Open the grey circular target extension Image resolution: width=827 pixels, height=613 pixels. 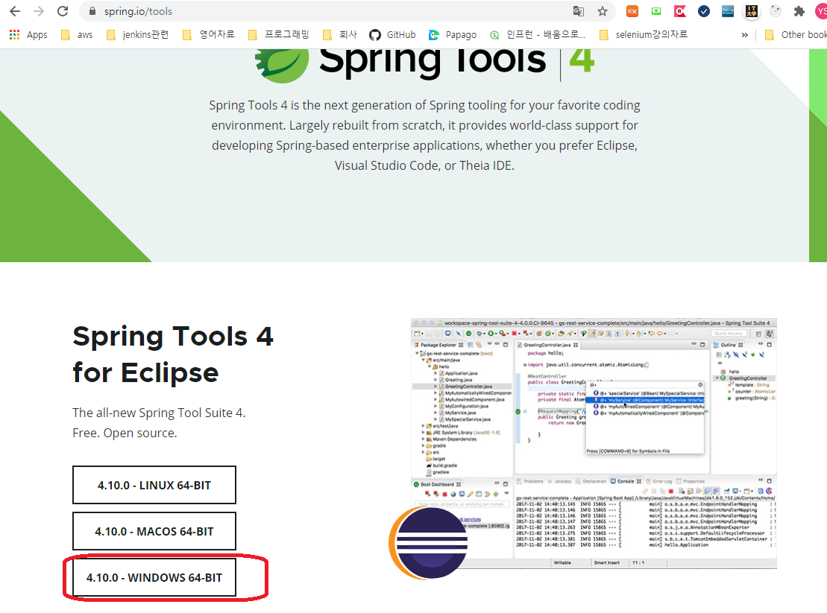(776, 11)
